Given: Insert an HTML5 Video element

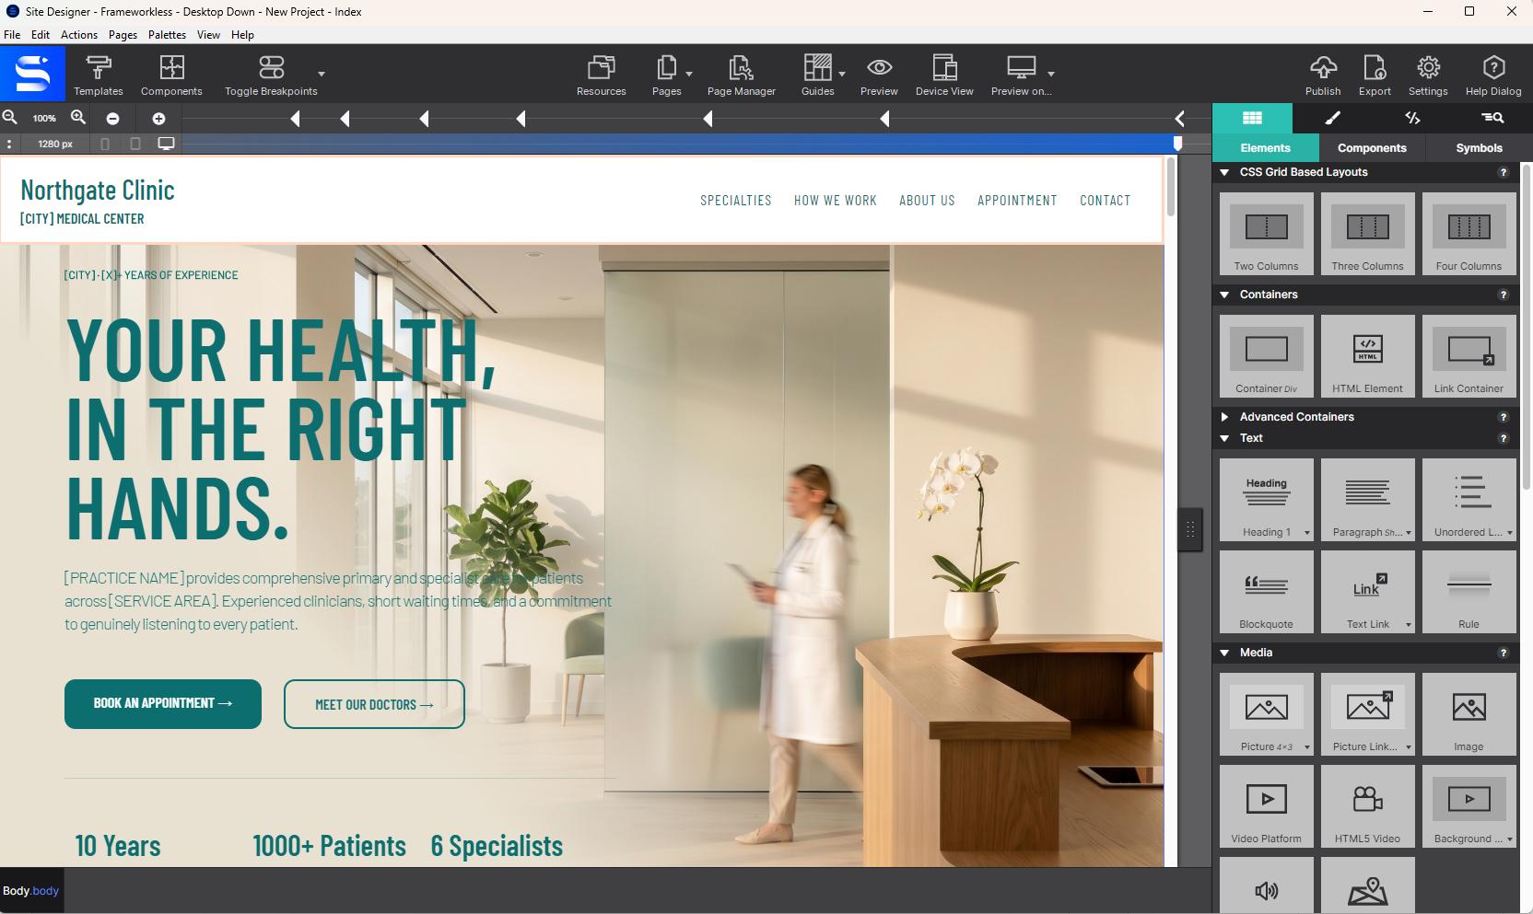Looking at the screenshot, I should coord(1367,806).
